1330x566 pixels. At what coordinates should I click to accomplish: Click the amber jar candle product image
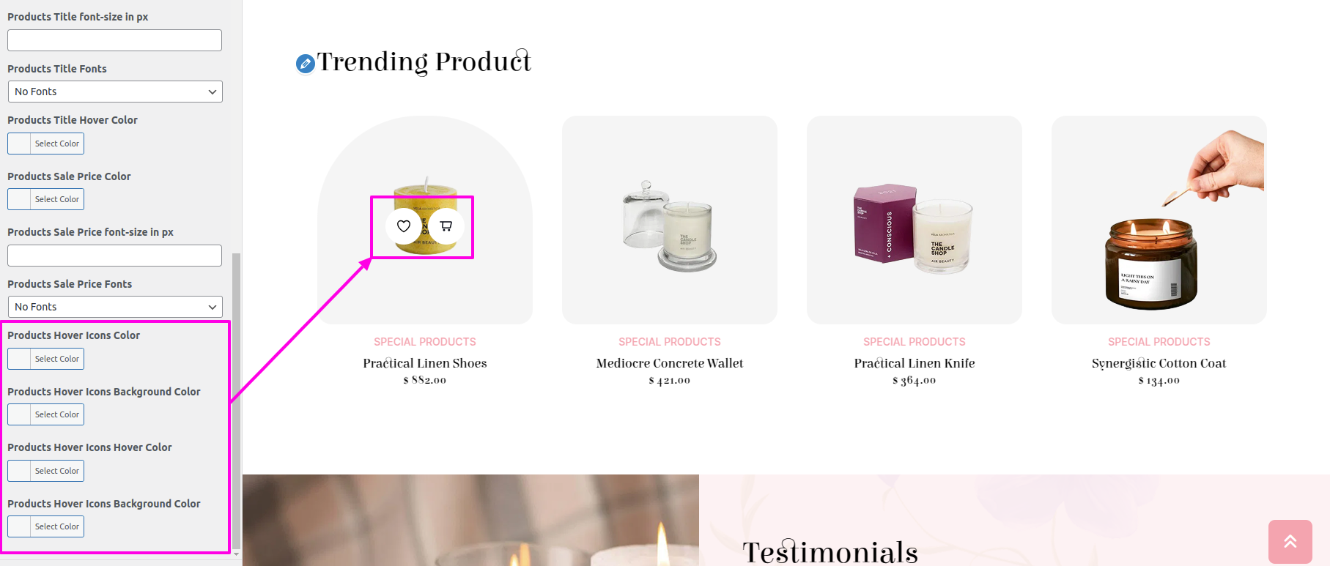1159,220
